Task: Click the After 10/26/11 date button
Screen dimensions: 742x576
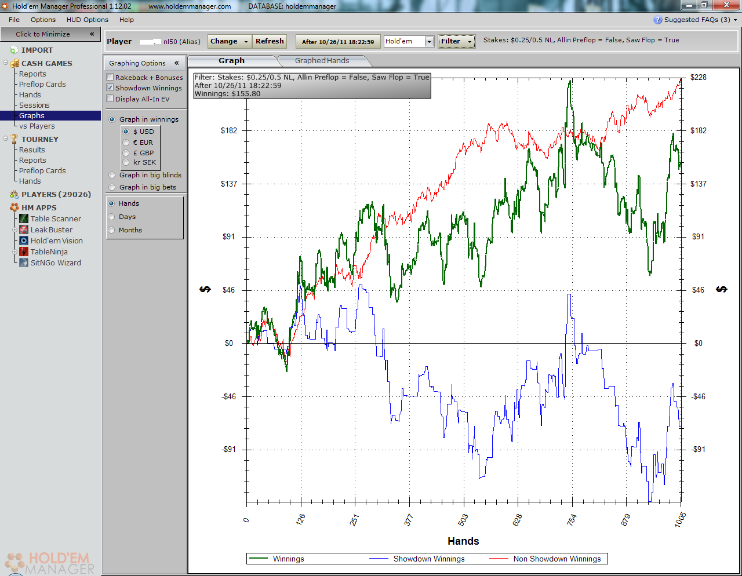Action: [338, 42]
